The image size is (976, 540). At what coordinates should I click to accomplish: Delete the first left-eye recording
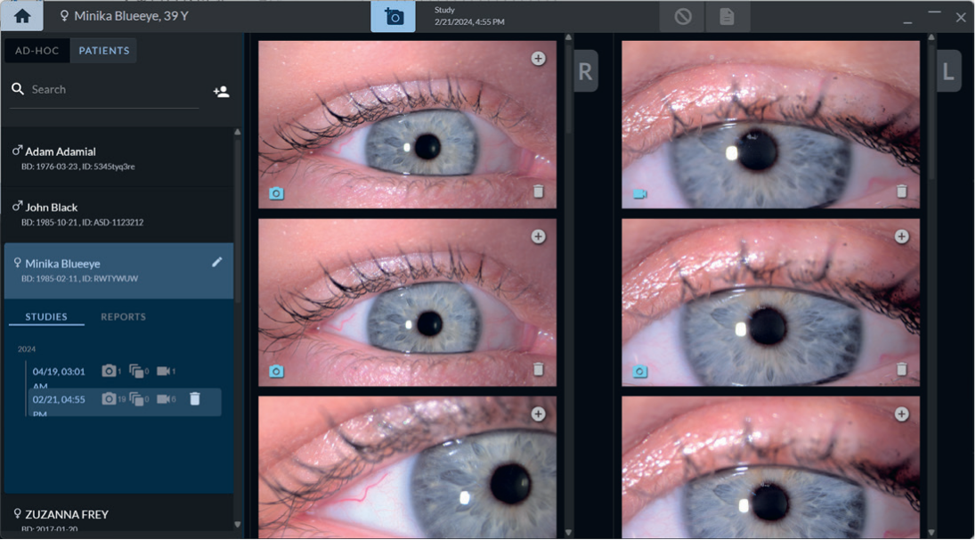[x=902, y=192]
